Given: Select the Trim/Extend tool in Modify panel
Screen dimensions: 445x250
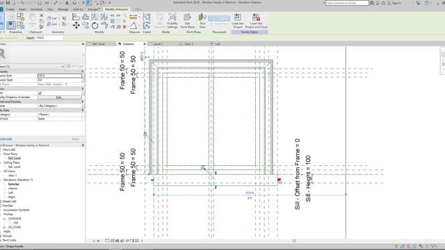Looking at the screenshot, I should click(x=104, y=26).
